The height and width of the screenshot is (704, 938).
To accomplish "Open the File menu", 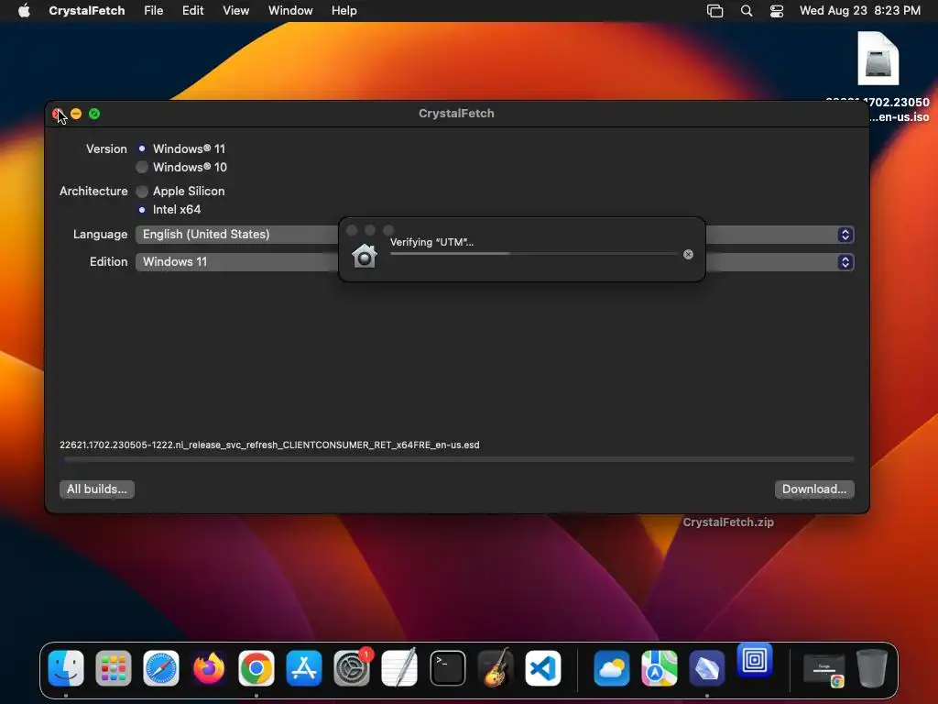I will (x=154, y=11).
